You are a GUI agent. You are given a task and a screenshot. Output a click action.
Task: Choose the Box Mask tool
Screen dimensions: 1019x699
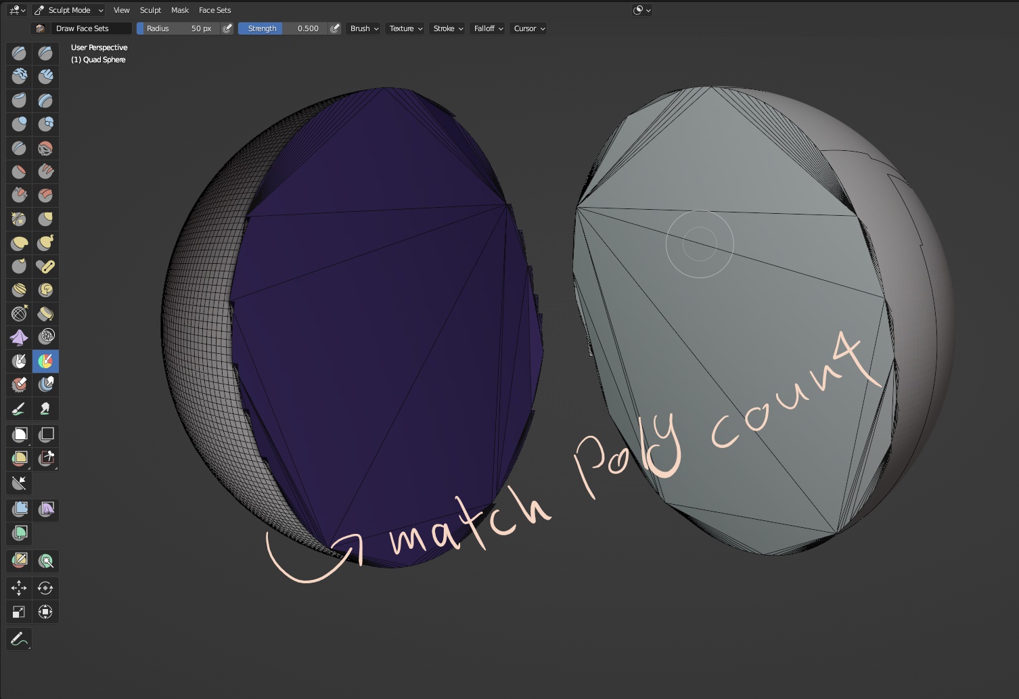[19, 434]
